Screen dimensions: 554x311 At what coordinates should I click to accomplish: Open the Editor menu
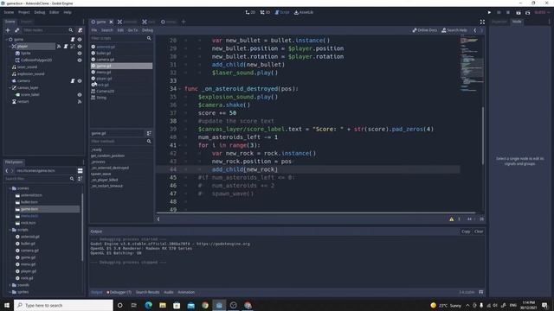[54, 12]
